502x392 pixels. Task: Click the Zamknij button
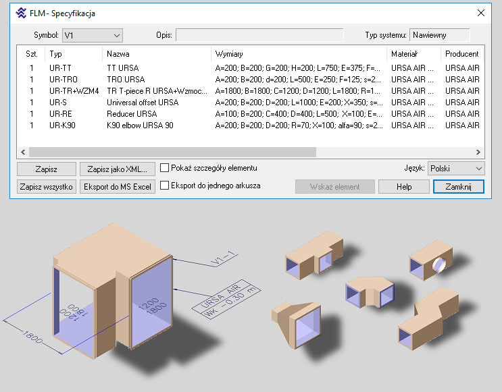click(458, 187)
